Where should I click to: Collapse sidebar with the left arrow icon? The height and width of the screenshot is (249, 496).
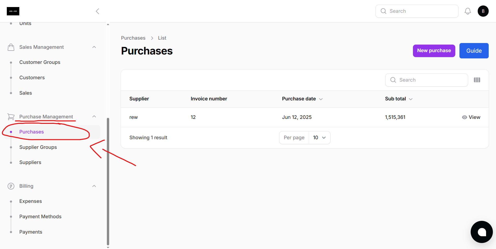tap(97, 11)
